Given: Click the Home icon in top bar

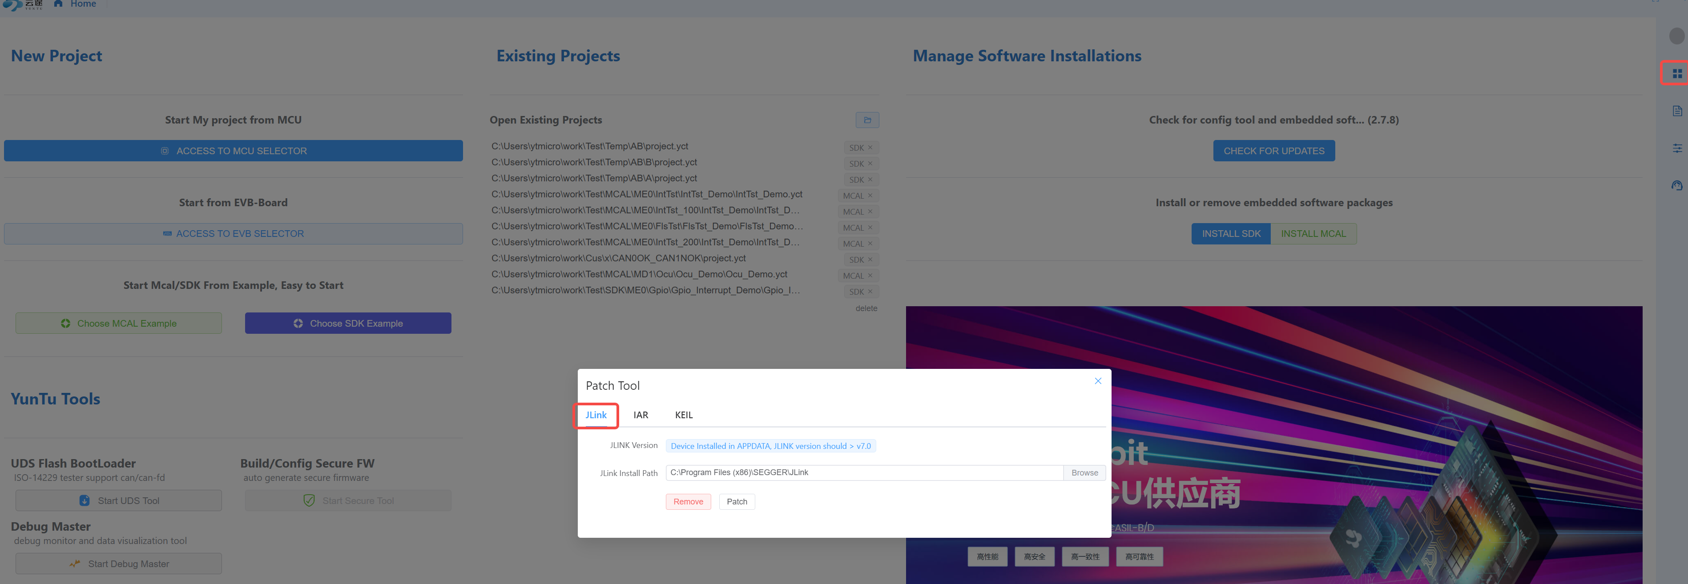Looking at the screenshot, I should [58, 4].
